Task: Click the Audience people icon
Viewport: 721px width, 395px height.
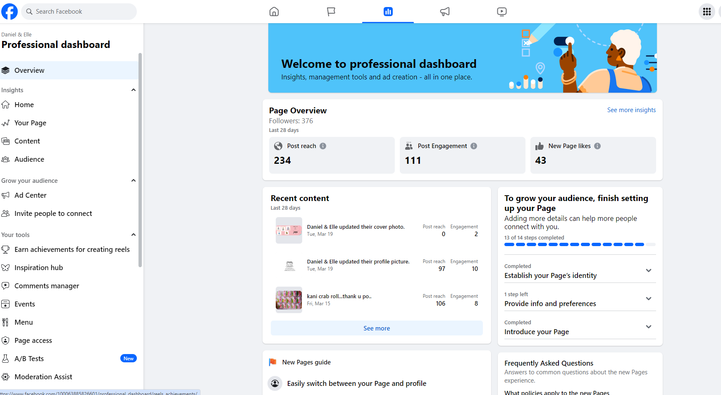Action: coord(5,159)
